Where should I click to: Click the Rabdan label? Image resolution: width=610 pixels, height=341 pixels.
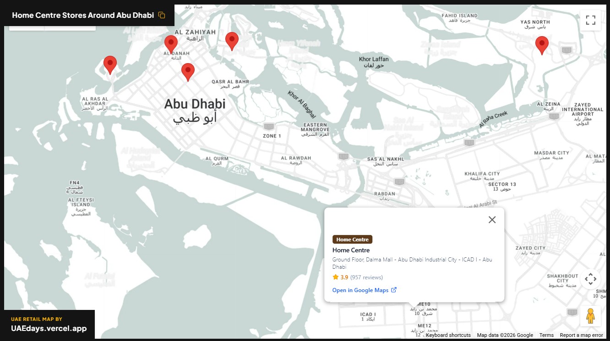(x=385, y=196)
